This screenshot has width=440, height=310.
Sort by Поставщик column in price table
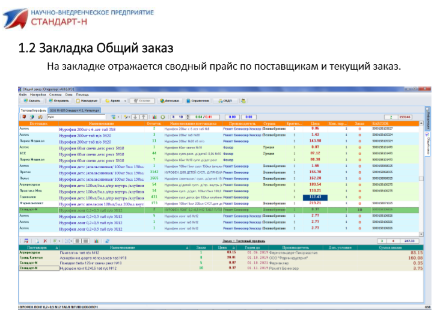click(x=38, y=123)
